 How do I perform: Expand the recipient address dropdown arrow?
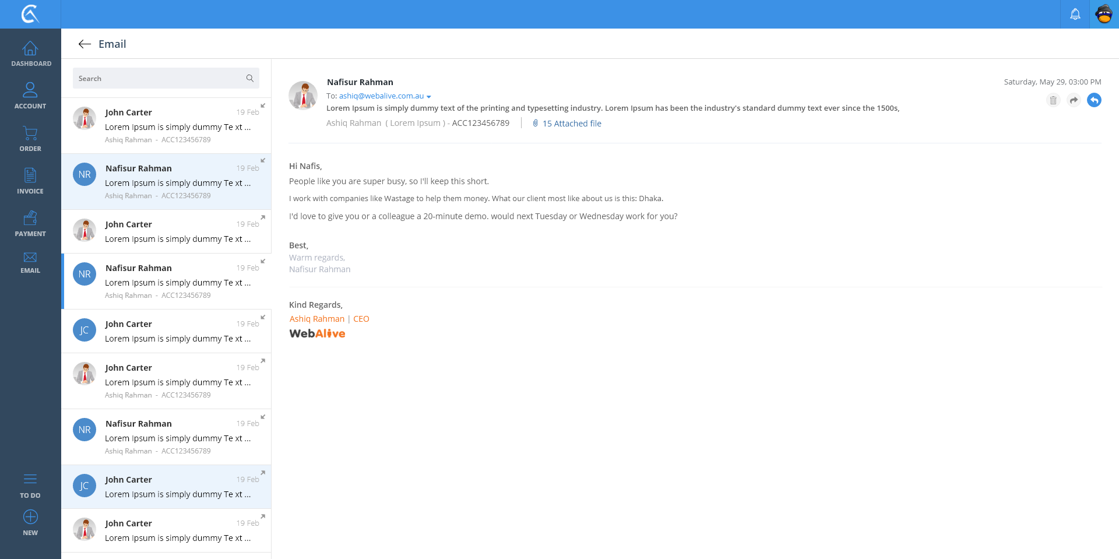(429, 97)
